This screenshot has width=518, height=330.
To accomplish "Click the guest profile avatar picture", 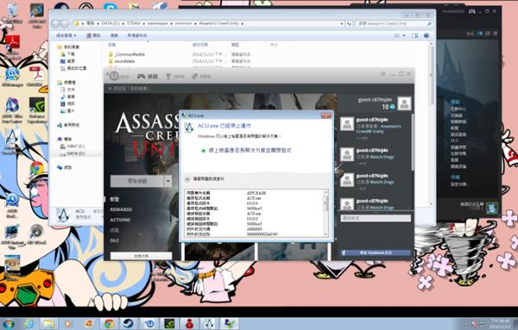I will pyautogui.click(x=404, y=103).
